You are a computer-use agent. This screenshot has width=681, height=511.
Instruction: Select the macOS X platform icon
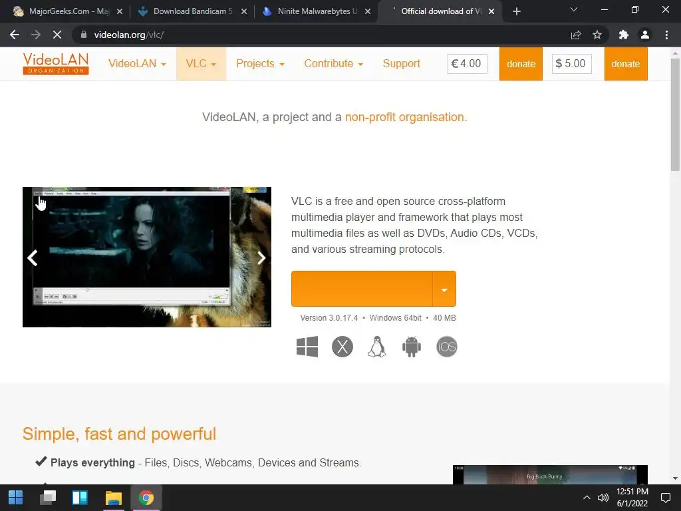[x=342, y=347]
